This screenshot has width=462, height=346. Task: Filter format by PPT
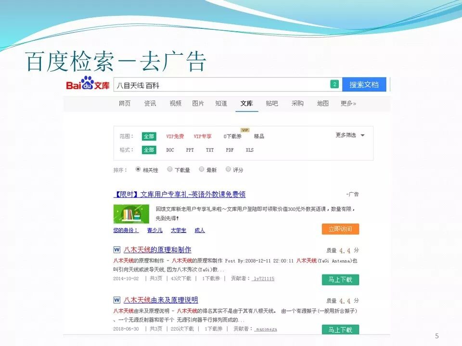click(x=190, y=150)
